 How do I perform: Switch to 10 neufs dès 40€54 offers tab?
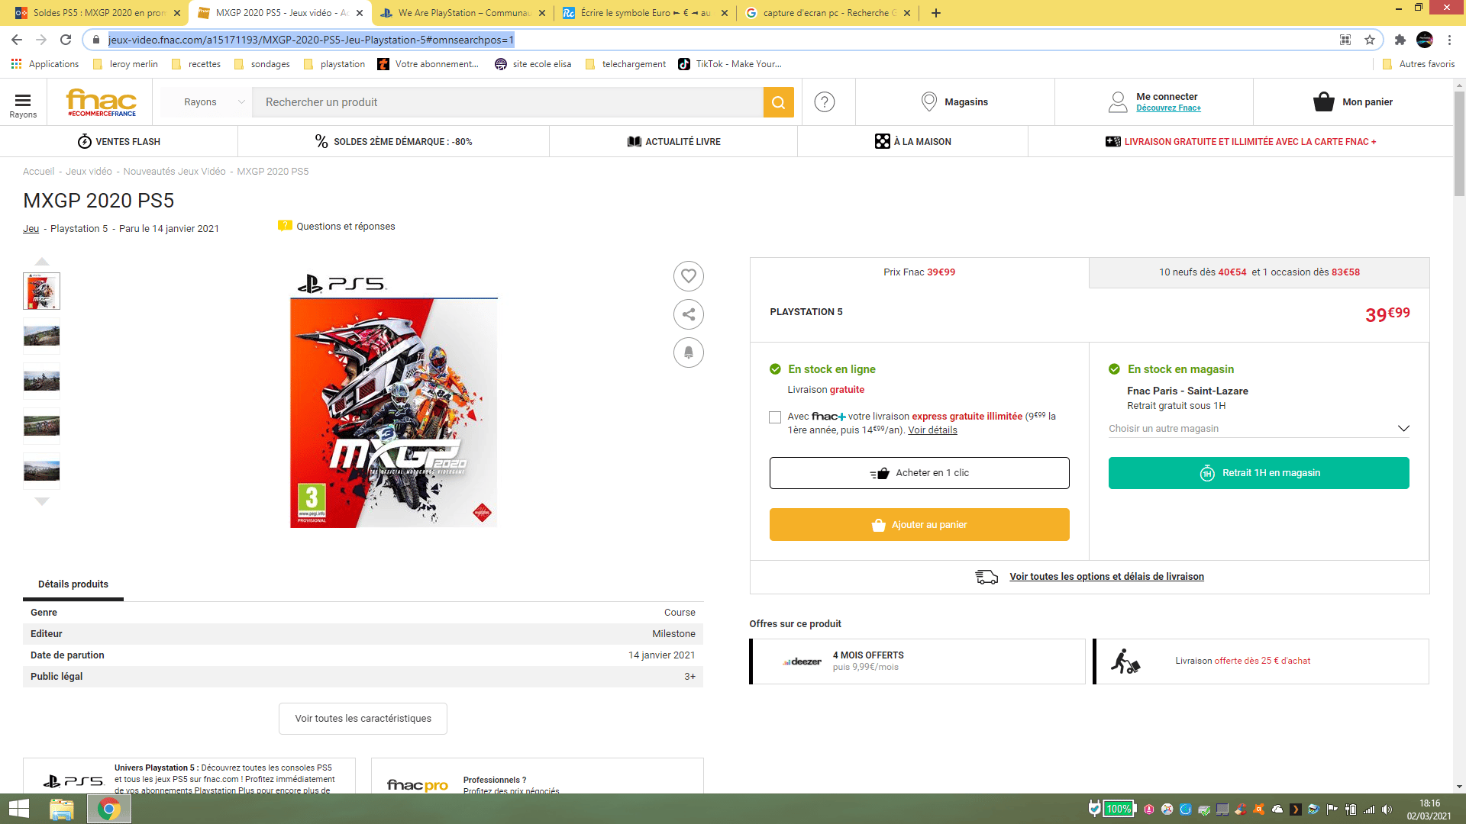pos(1259,272)
